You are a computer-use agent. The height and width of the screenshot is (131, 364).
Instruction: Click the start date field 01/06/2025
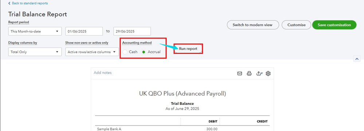(x=84, y=31)
